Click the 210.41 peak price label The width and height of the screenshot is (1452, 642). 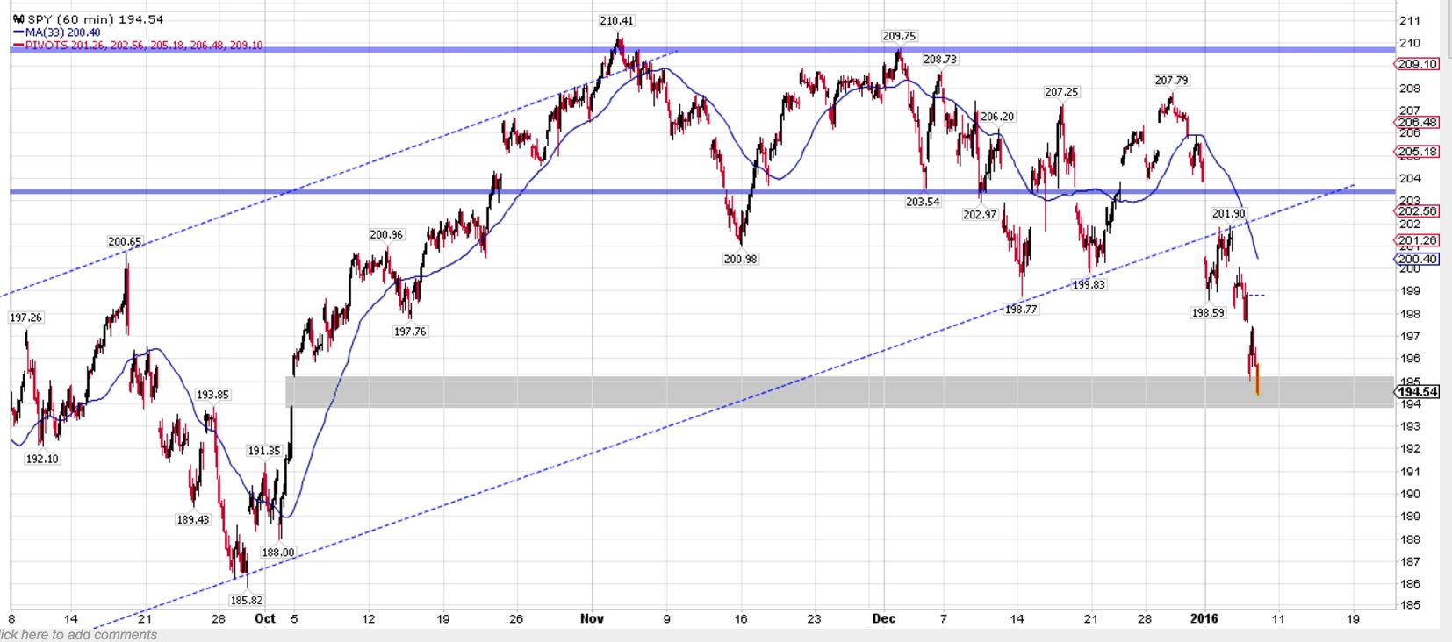click(616, 20)
